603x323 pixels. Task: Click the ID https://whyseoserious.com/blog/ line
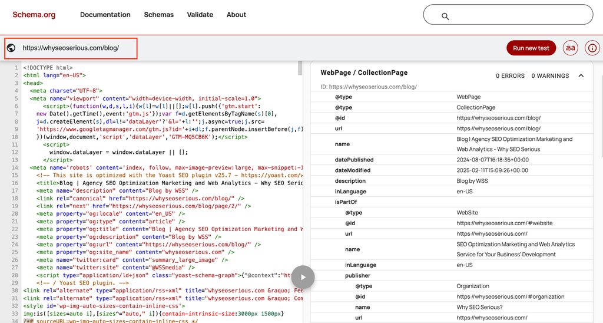(x=369, y=87)
